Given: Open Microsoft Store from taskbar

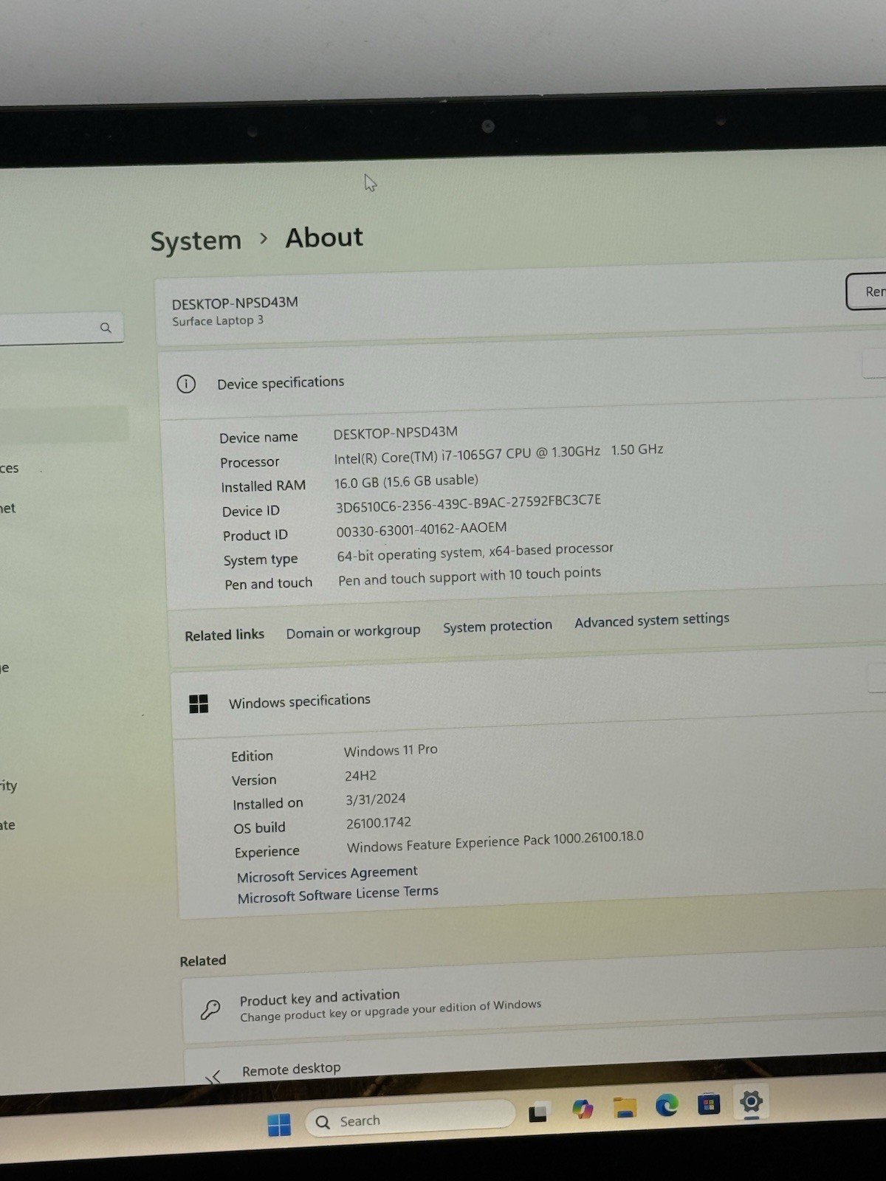Looking at the screenshot, I should [709, 1103].
